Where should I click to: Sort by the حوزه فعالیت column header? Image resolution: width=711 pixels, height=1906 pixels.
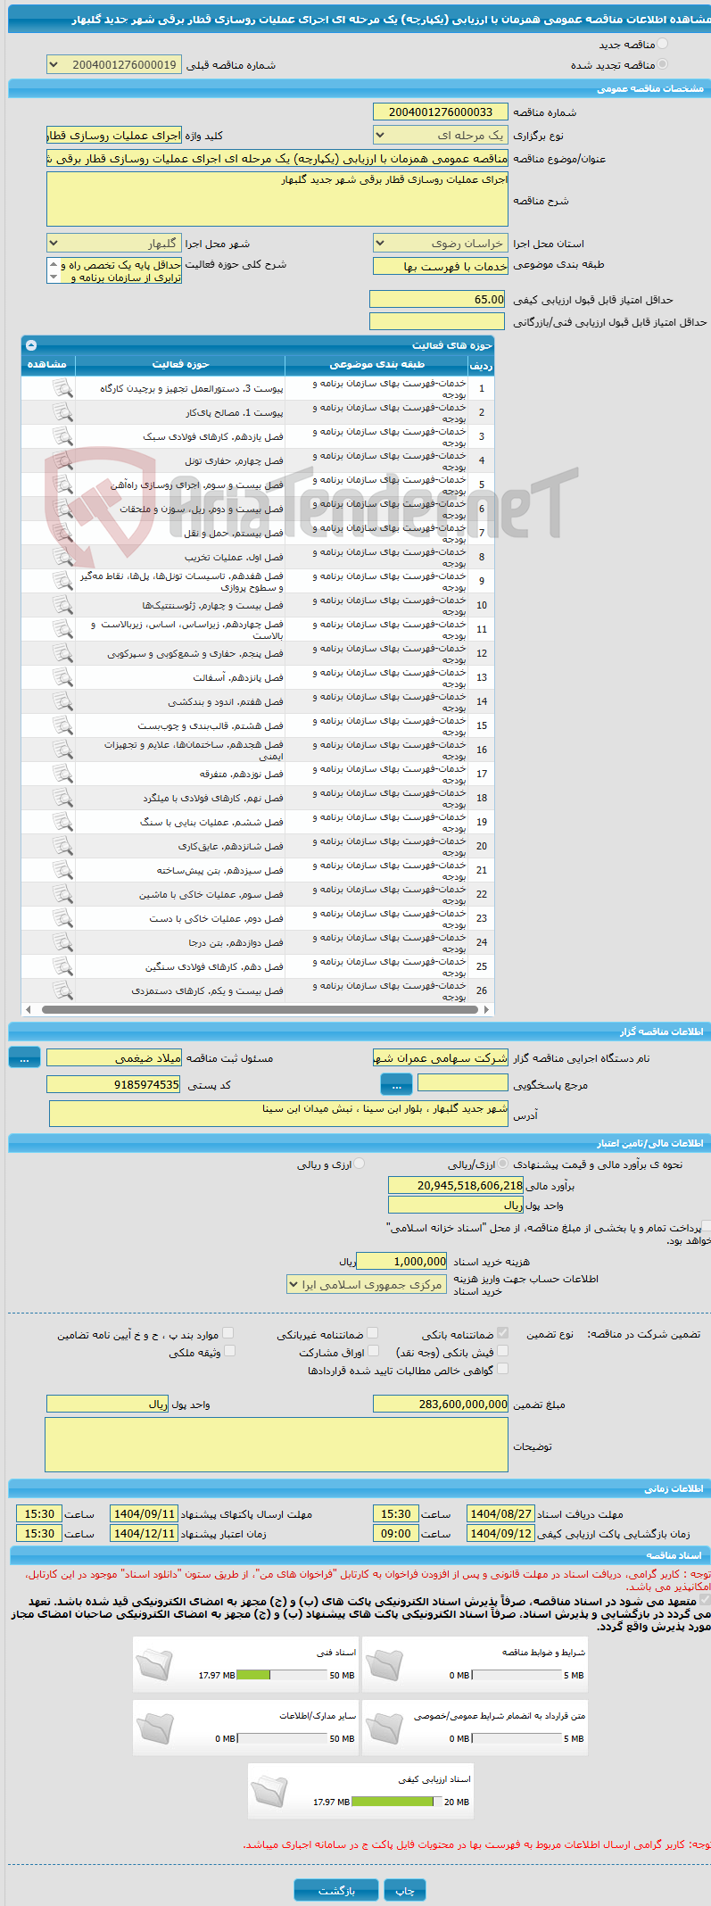180,364
